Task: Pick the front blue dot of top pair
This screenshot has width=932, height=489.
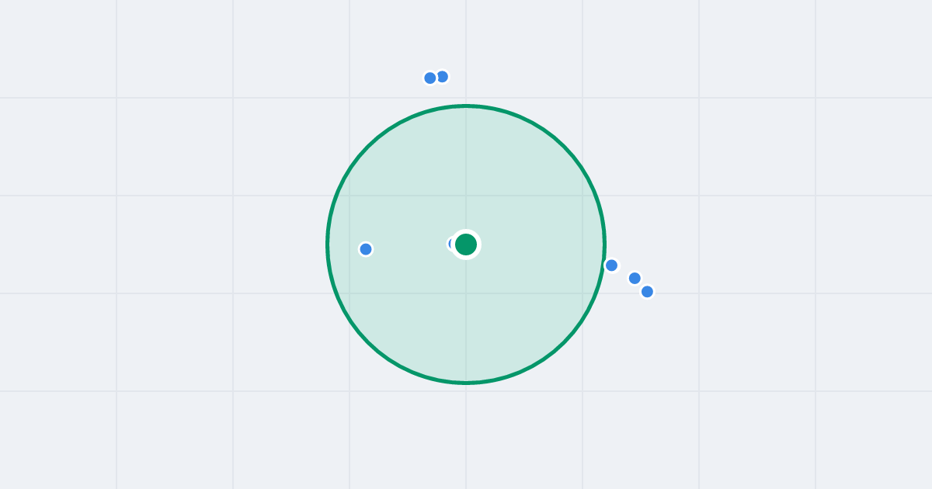Action: pyautogui.click(x=430, y=78)
